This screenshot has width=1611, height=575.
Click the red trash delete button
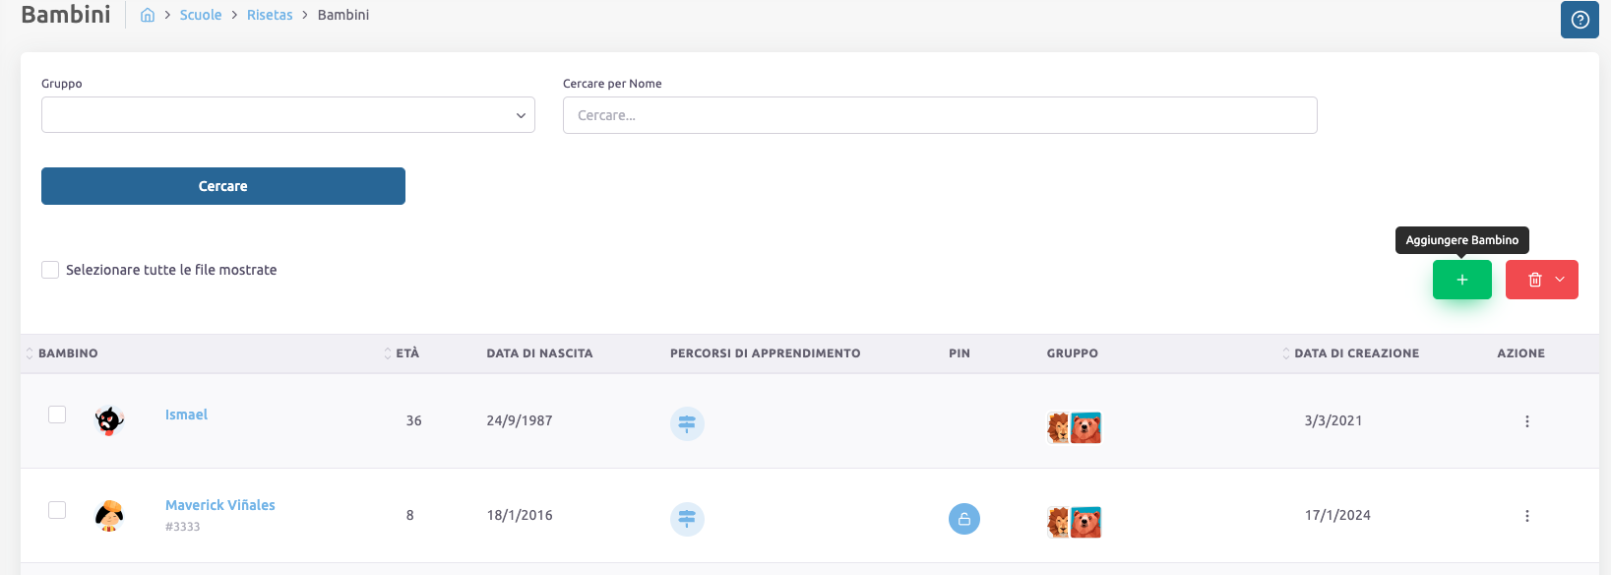pos(1534,280)
